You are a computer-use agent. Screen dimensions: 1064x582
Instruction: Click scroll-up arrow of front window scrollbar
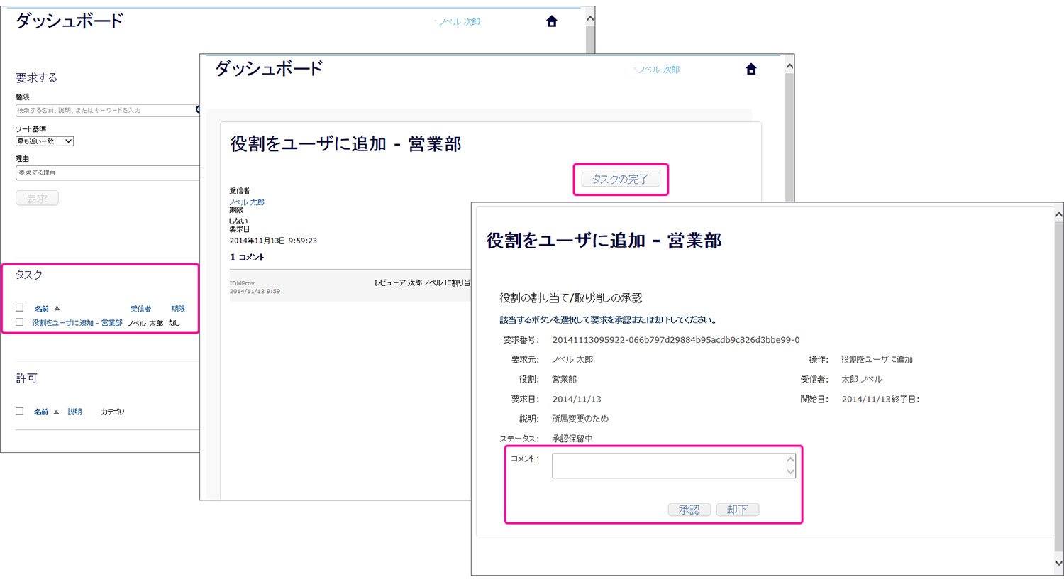pyautogui.click(x=1058, y=214)
